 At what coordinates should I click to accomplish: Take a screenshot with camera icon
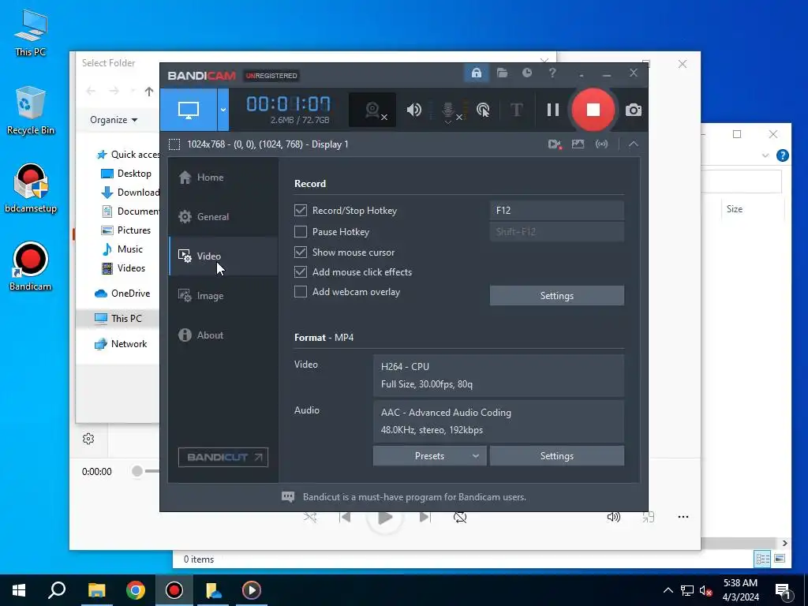click(634, 110)
